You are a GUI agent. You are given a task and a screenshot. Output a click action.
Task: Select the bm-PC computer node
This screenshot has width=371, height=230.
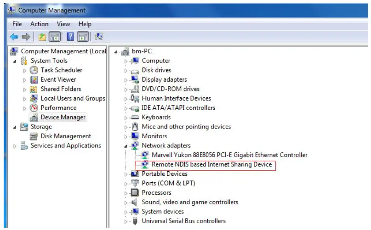[142, 51]
